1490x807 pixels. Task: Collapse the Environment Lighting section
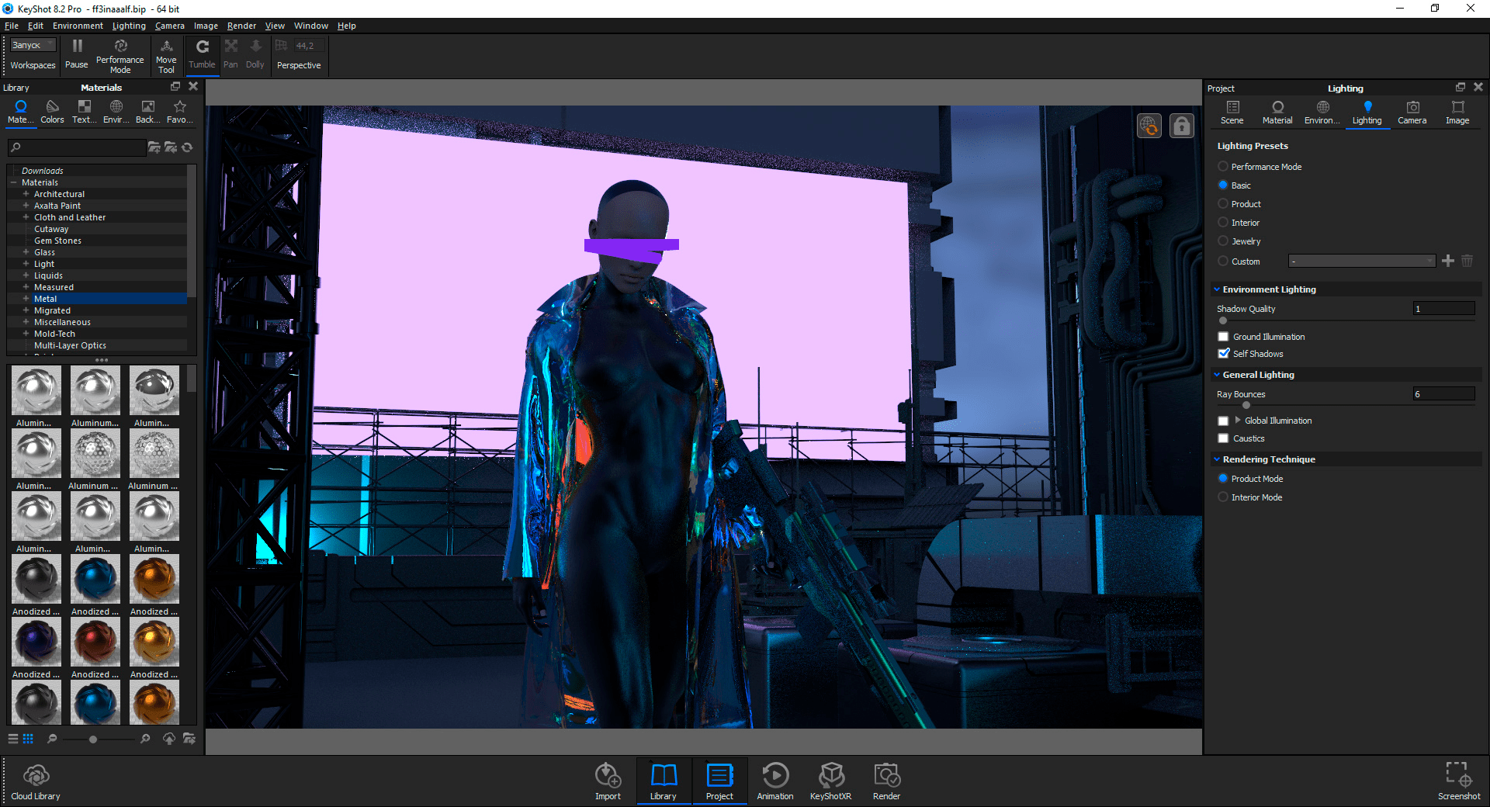pyautogui.click(x=1217, y=289)
